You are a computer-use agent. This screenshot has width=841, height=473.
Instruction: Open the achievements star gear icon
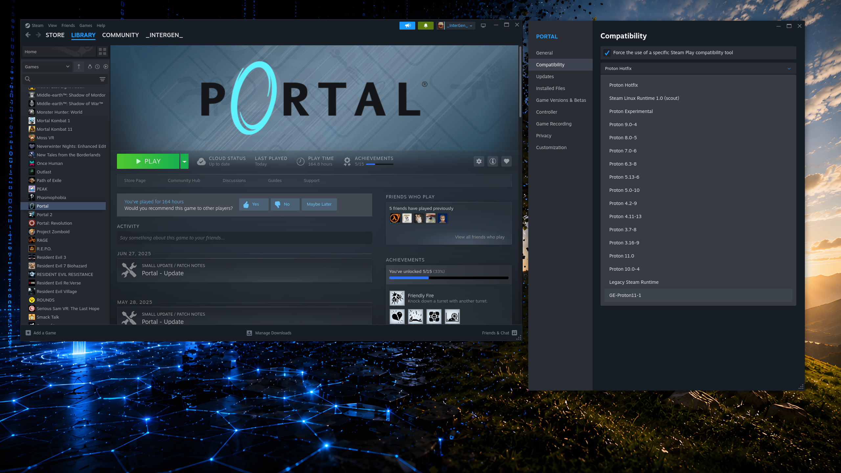pos(347,161)
